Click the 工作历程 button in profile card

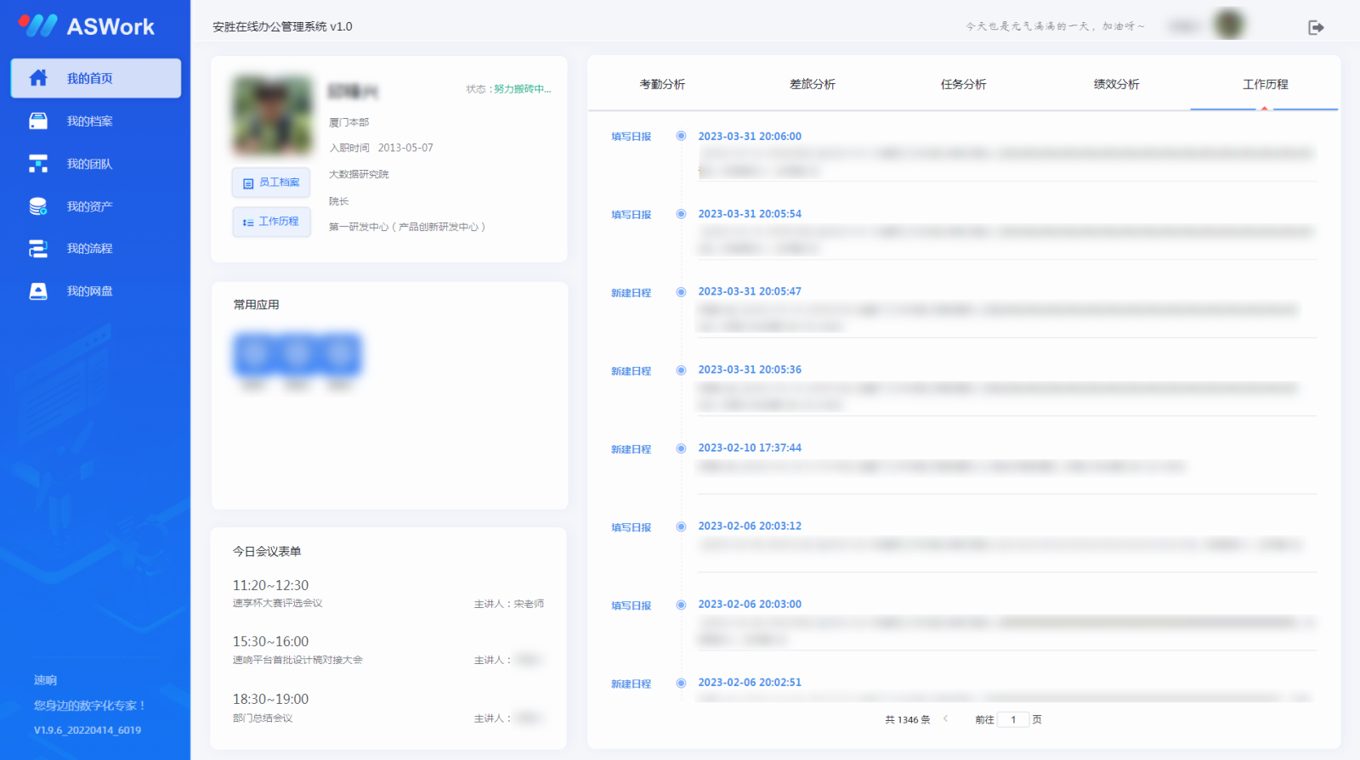point(271,222)
